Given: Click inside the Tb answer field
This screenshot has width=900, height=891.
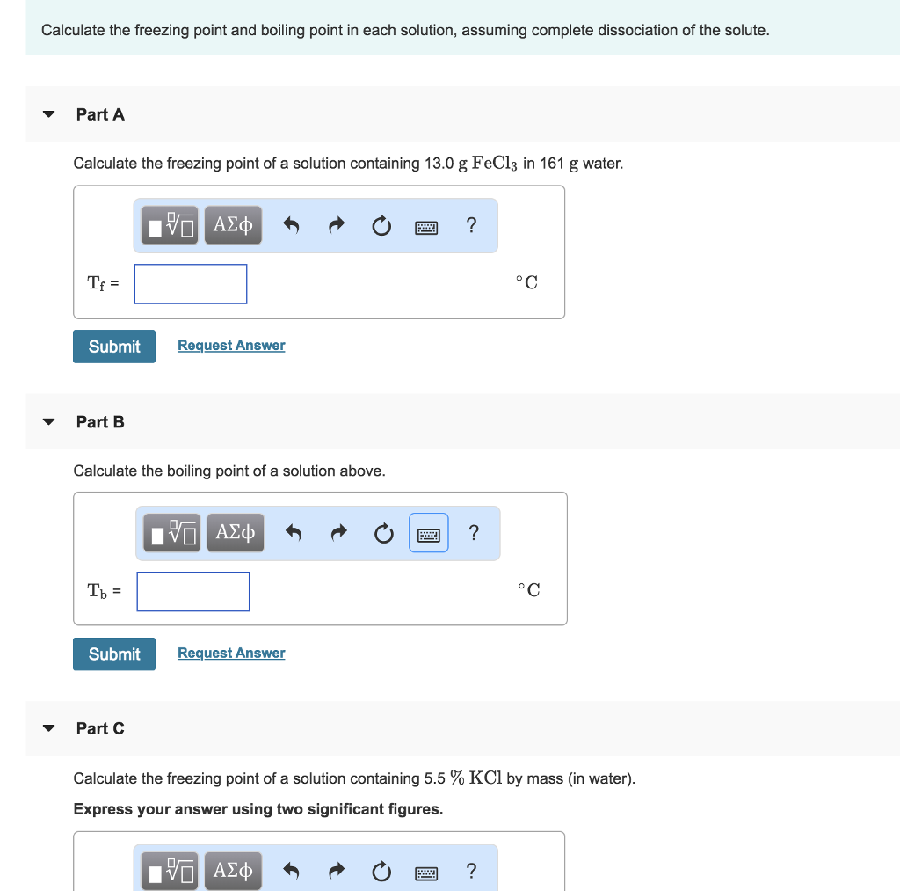Looking at the screenshot, I should (x=192, y=591).
